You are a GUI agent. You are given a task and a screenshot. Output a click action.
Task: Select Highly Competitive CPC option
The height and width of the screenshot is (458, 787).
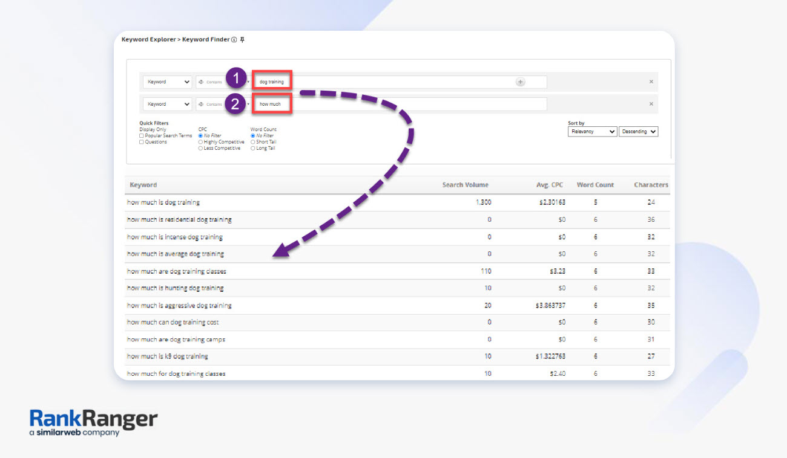[201, 142]
